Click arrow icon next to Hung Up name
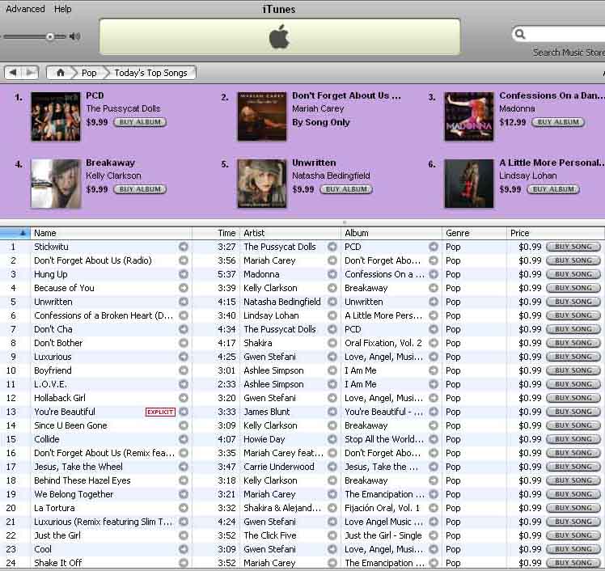The height and width of the screenshot is (571, 605). point(184,274)
